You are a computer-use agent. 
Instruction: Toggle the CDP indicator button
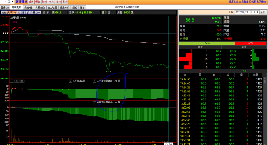[38, 13]
